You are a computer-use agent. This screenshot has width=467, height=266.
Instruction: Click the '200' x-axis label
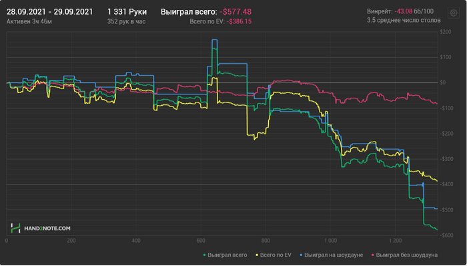[x=71, y=241]
